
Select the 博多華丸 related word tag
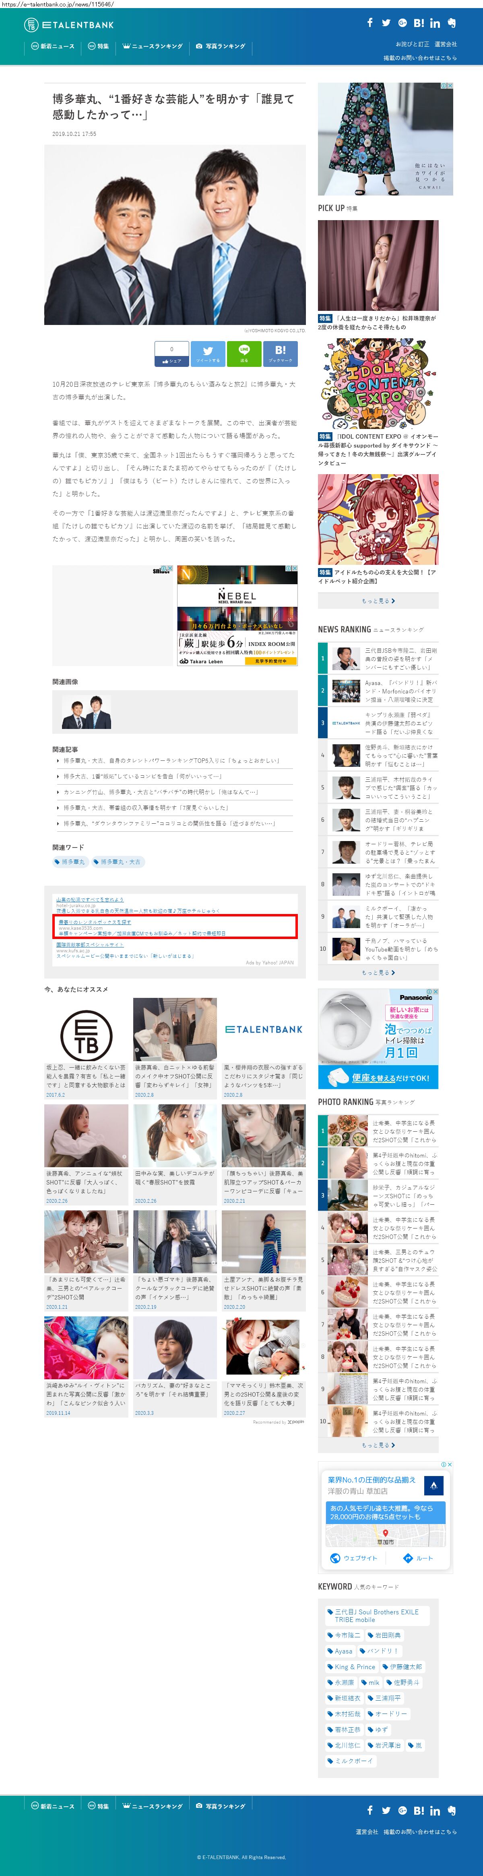(x=70, y=862)
